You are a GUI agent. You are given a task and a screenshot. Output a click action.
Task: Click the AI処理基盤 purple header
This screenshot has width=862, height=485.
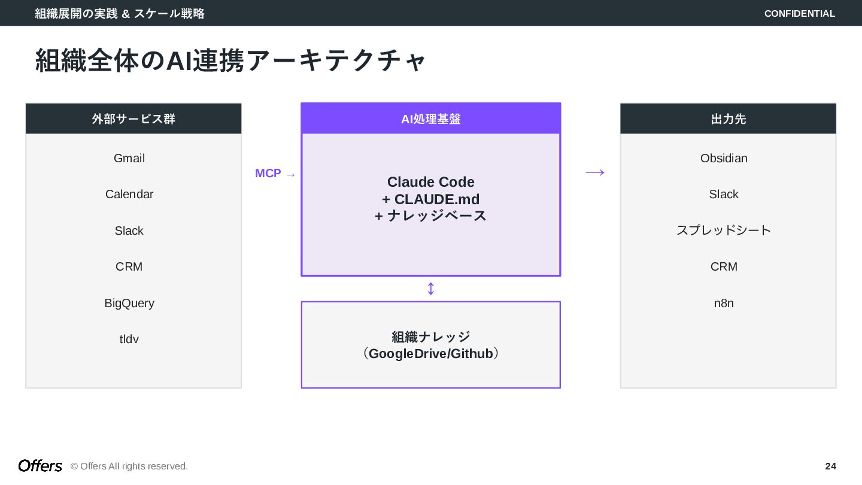pos(431,119)
